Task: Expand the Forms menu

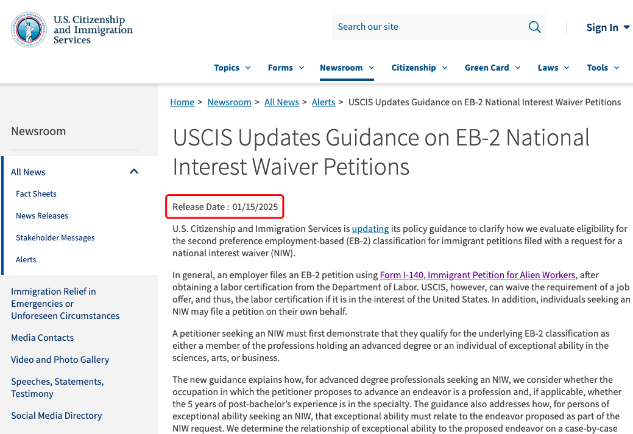Action: (x=286, y=68)
